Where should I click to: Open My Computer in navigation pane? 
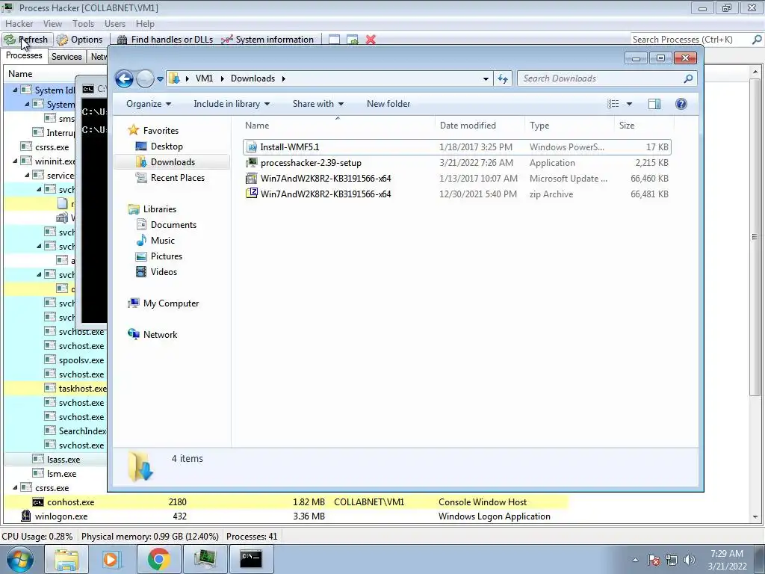[x=171, y=303]
